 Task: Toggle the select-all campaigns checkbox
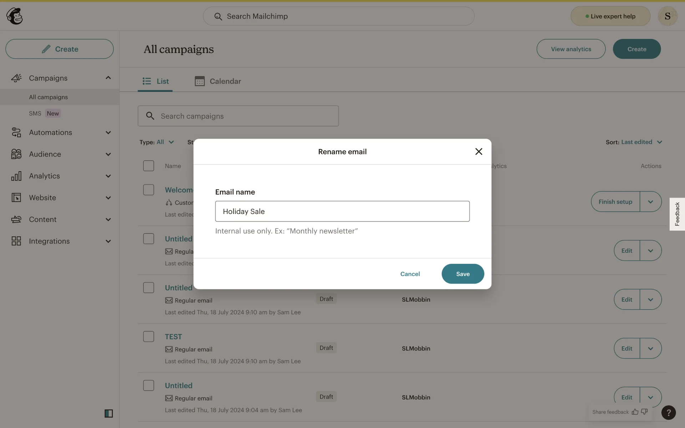148,166
